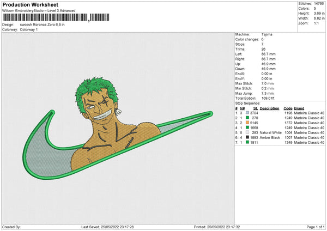
Task: Select the max stitch value "7.0 mm"
Action: [x=268, y=83]
